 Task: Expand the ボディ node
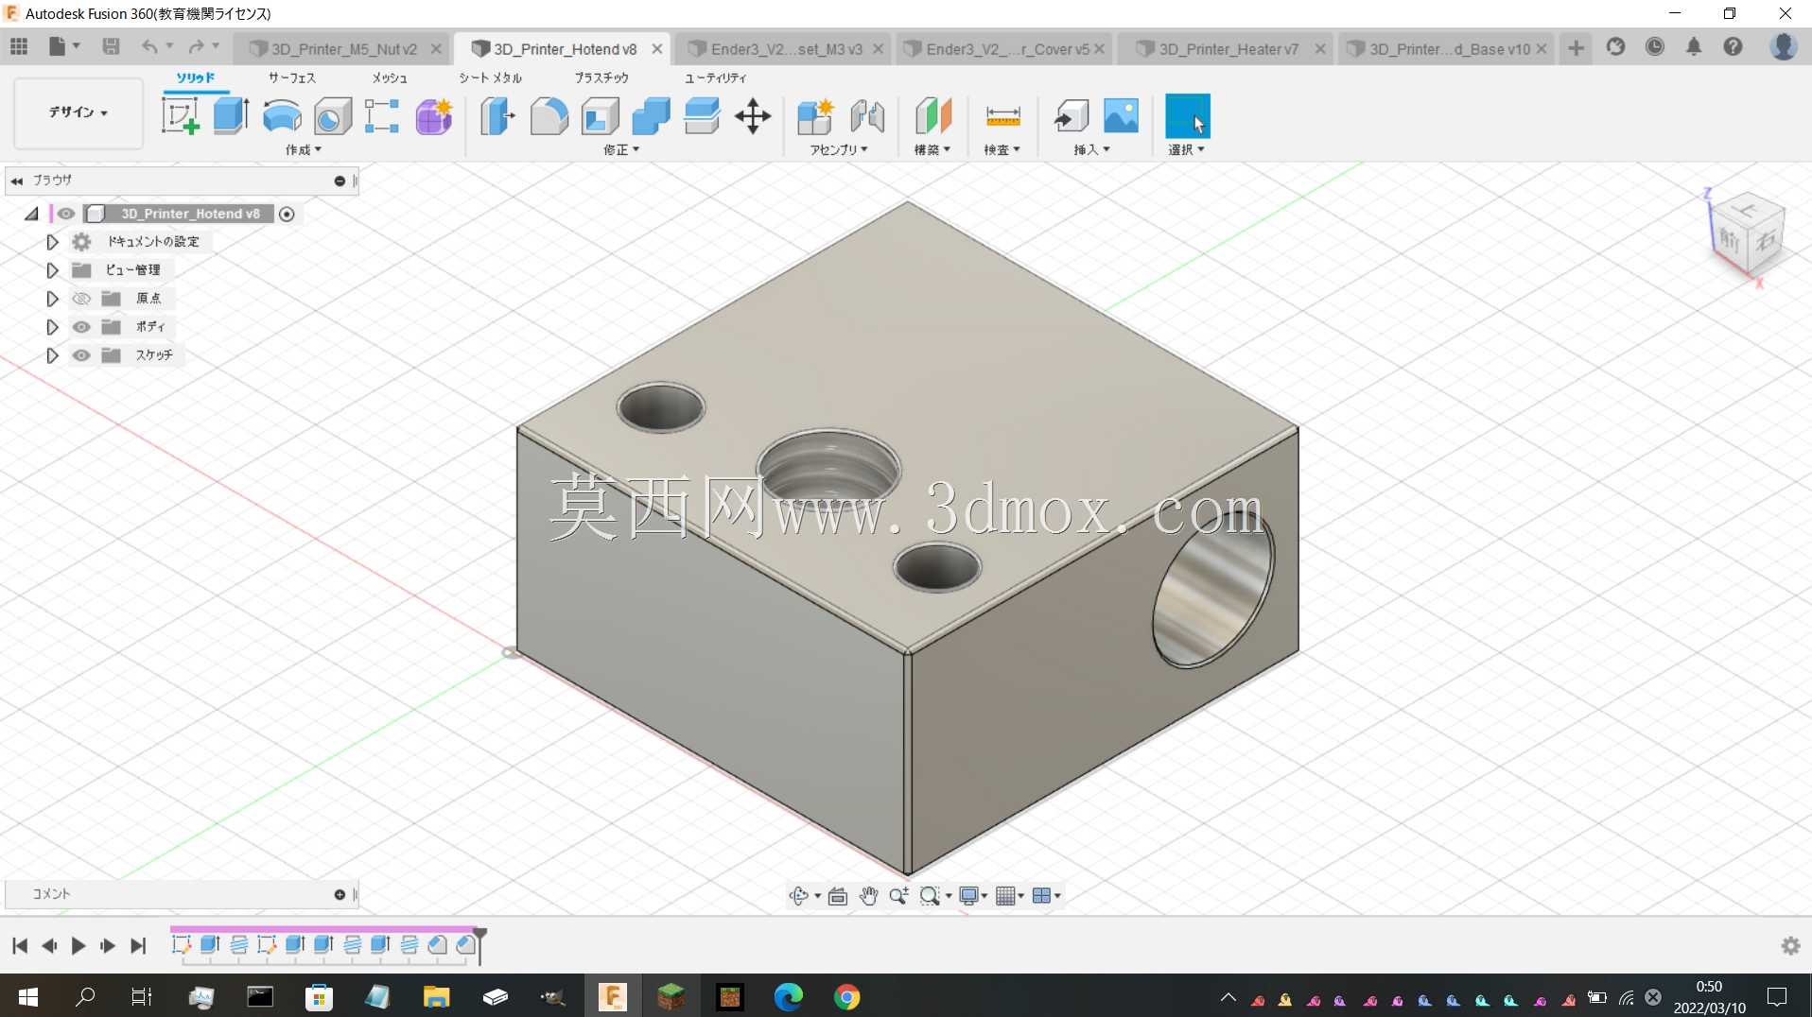(x=52, y=327)
